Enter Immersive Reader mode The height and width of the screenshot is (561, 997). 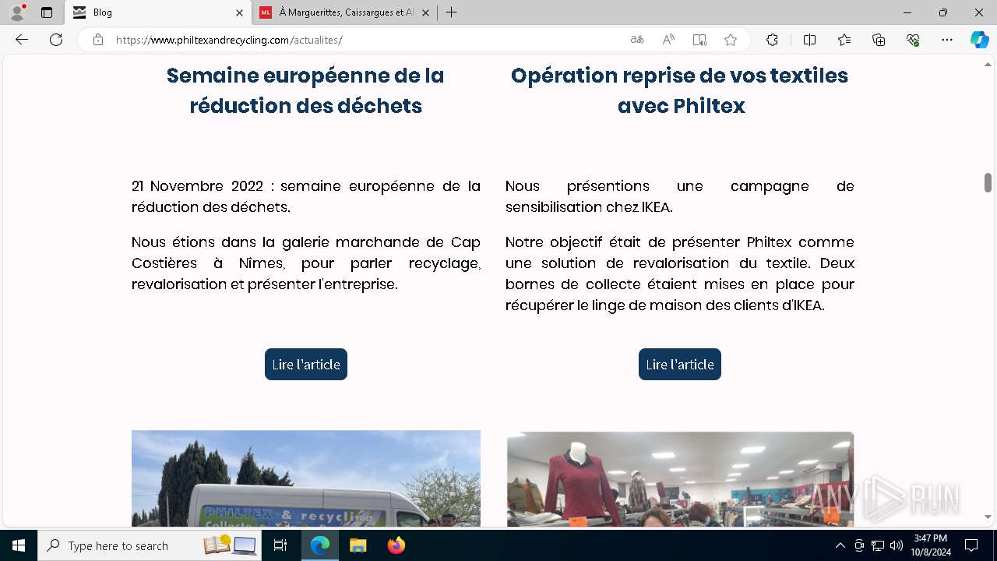tap(699, 40)
